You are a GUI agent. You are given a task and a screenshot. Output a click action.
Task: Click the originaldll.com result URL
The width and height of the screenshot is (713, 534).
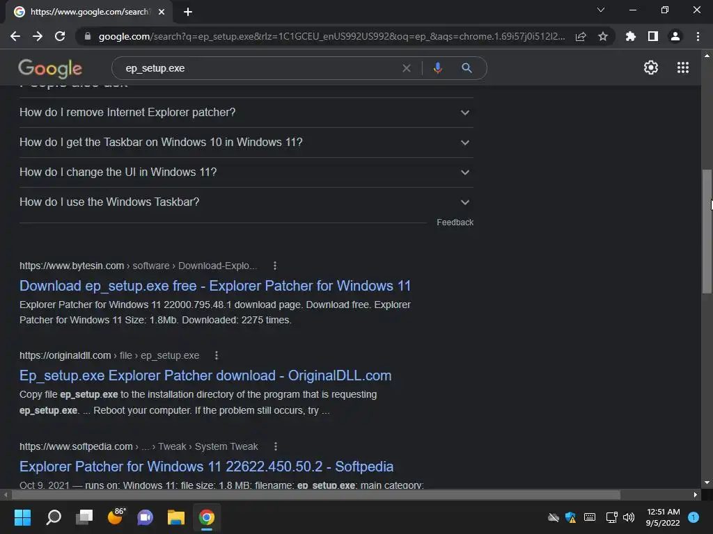(x=109, y=355)
